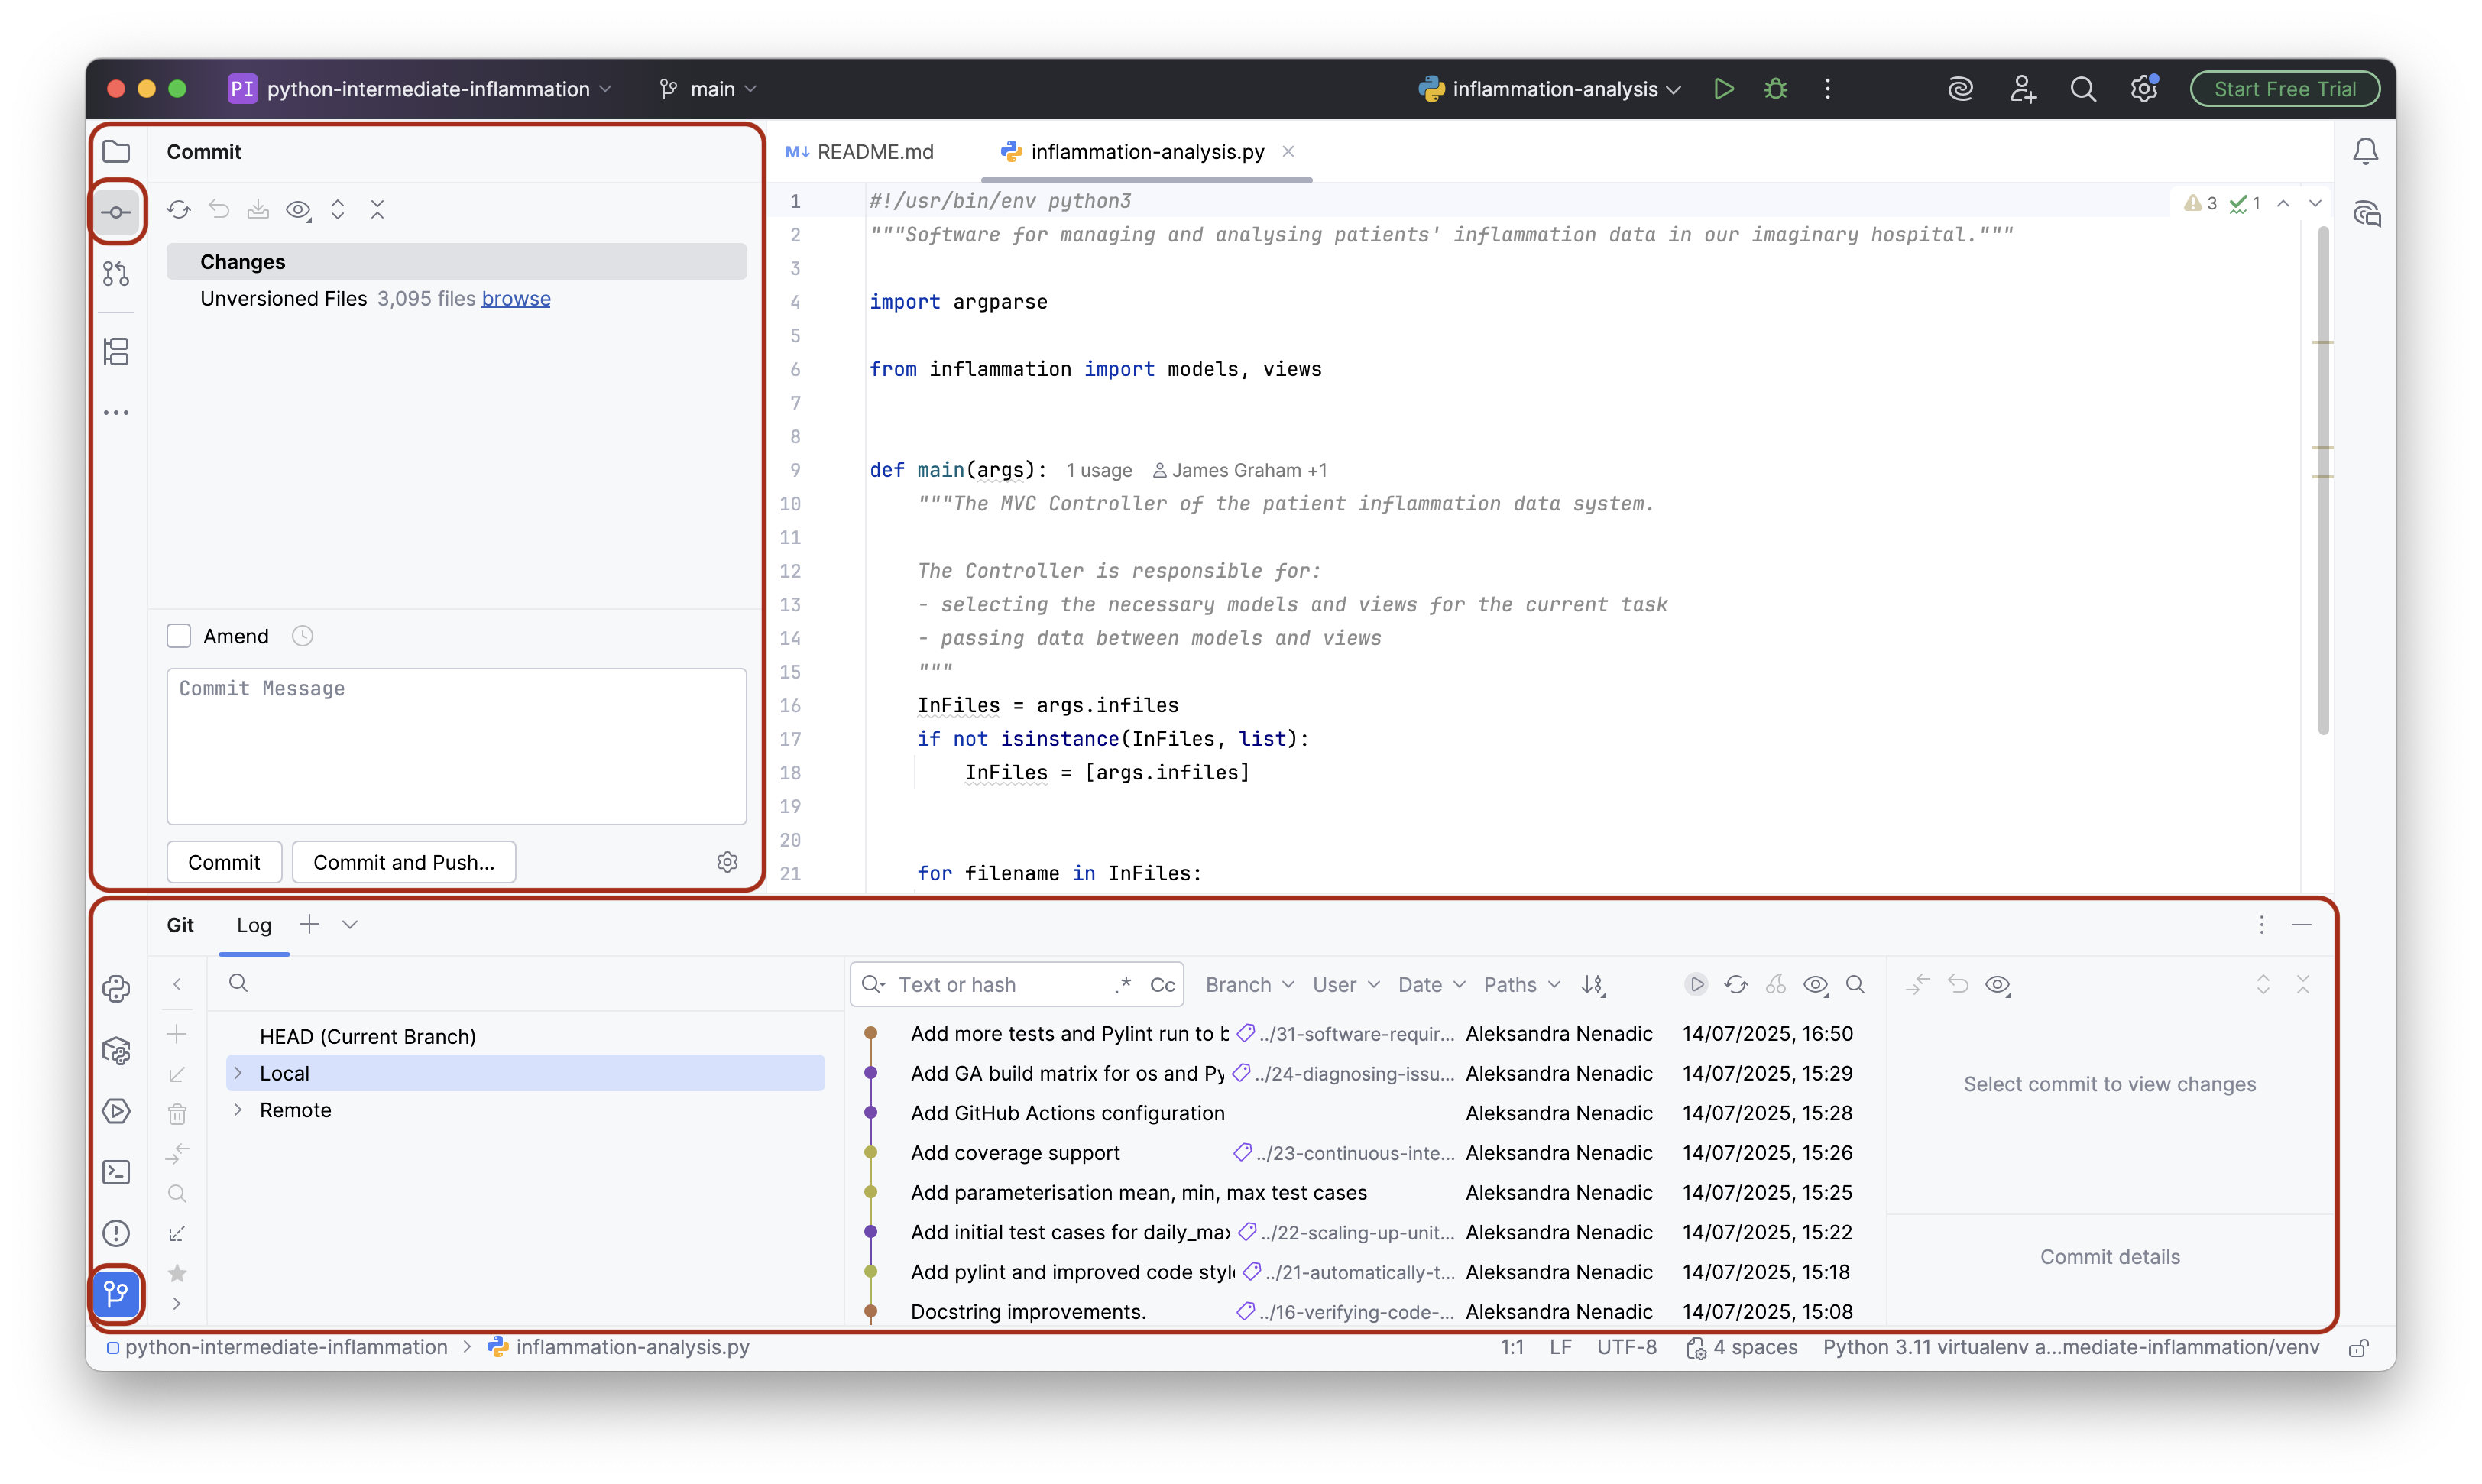
Task: Open Search Everywhere with the magnifier icon
Action: pyautogui.click(x=2083, y=88)
